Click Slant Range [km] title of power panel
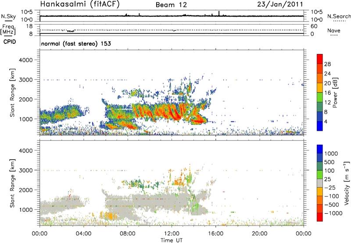Image resolution: width=351 pixels, height=243 pixels. 12,93
